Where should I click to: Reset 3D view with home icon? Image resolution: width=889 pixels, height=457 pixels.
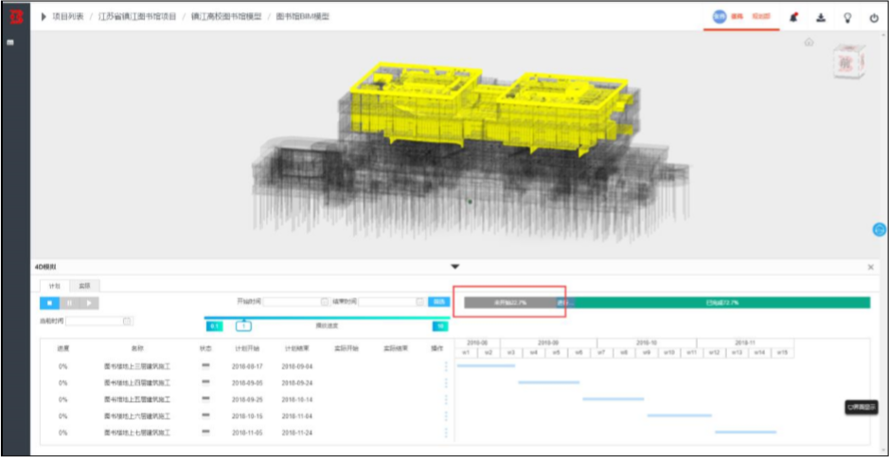click(809, 43)
